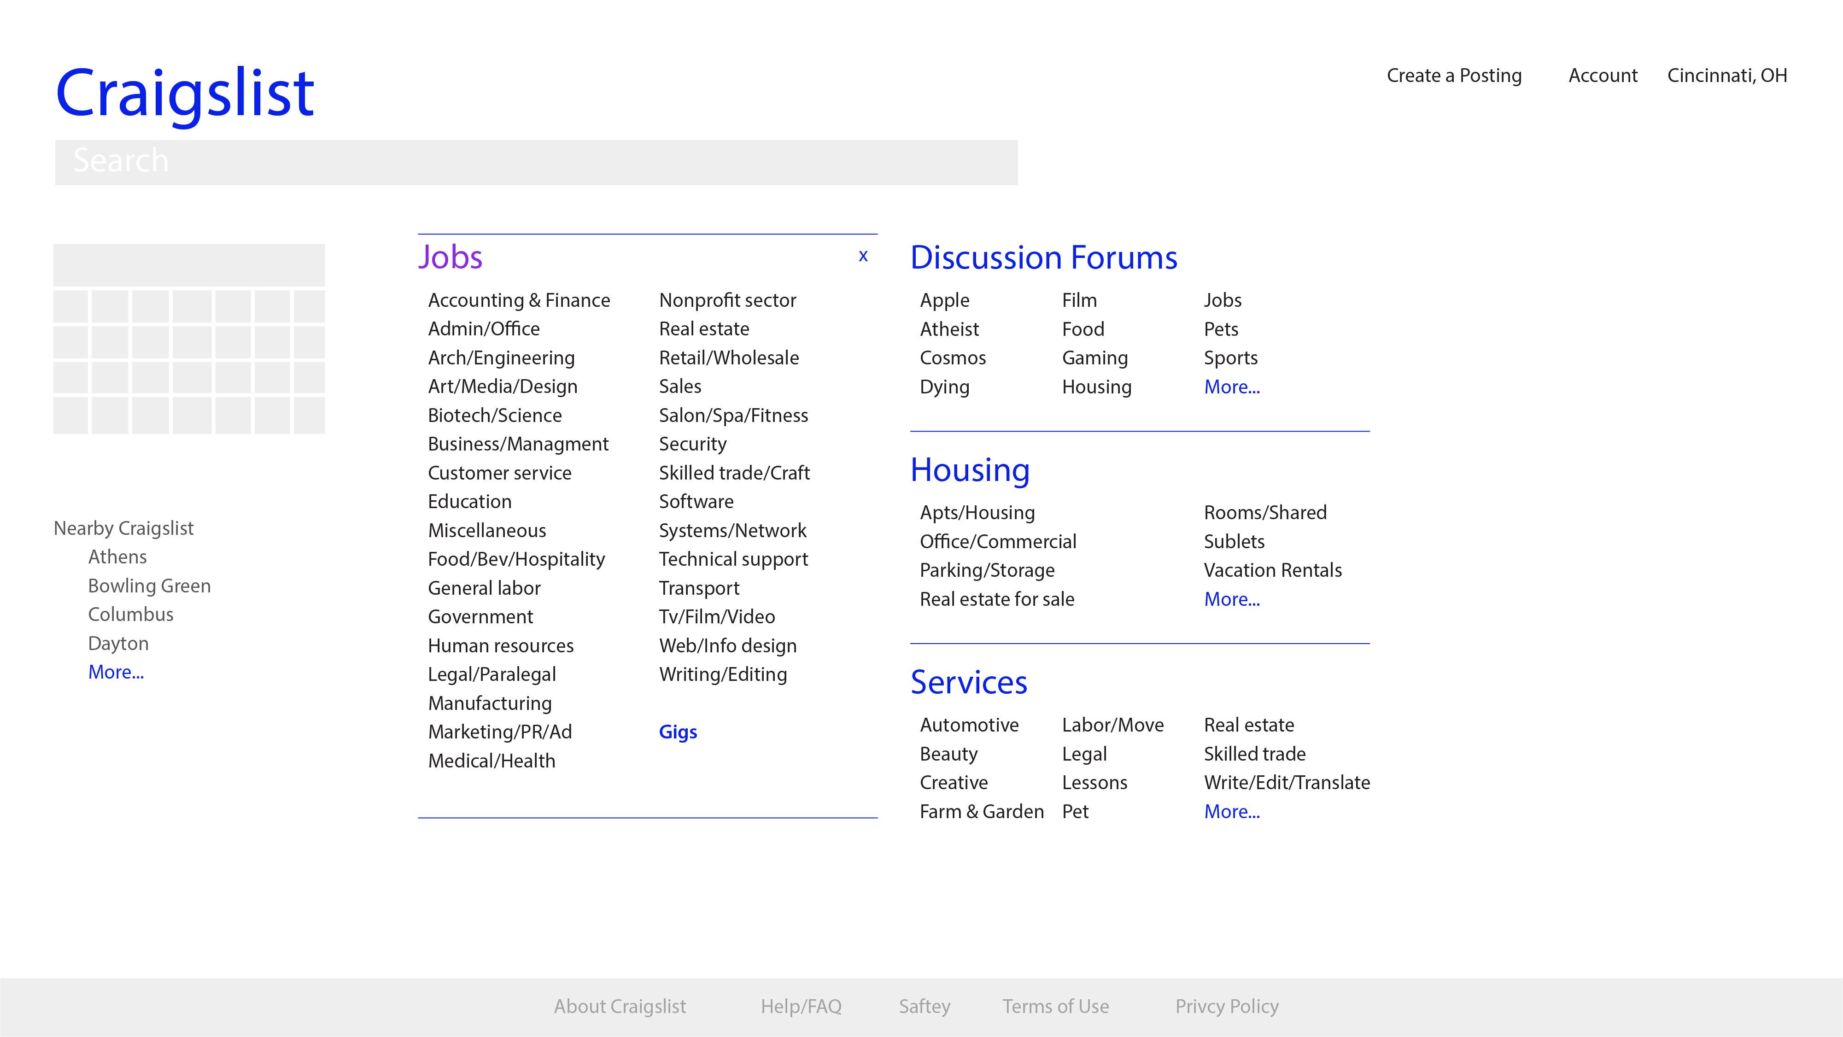Show more Discussion Forums topics
The height and width of the screenshot is (1037, 1843).
1232,387
